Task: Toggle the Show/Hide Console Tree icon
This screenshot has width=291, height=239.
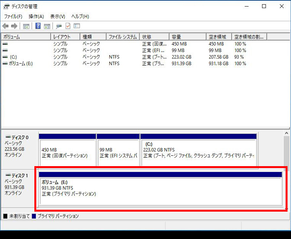Action: coord(26,26)
